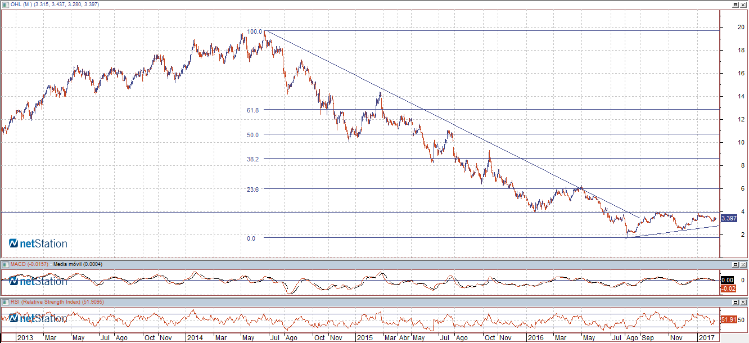
Task: Maximize the OHL price chart panel
Action: click(736, 4)
